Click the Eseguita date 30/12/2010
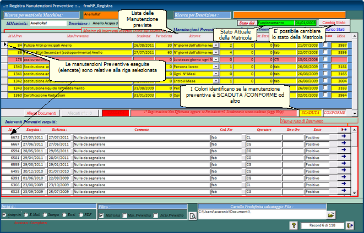The height and width of the screenshot is (233, 364). pos(34,171)
